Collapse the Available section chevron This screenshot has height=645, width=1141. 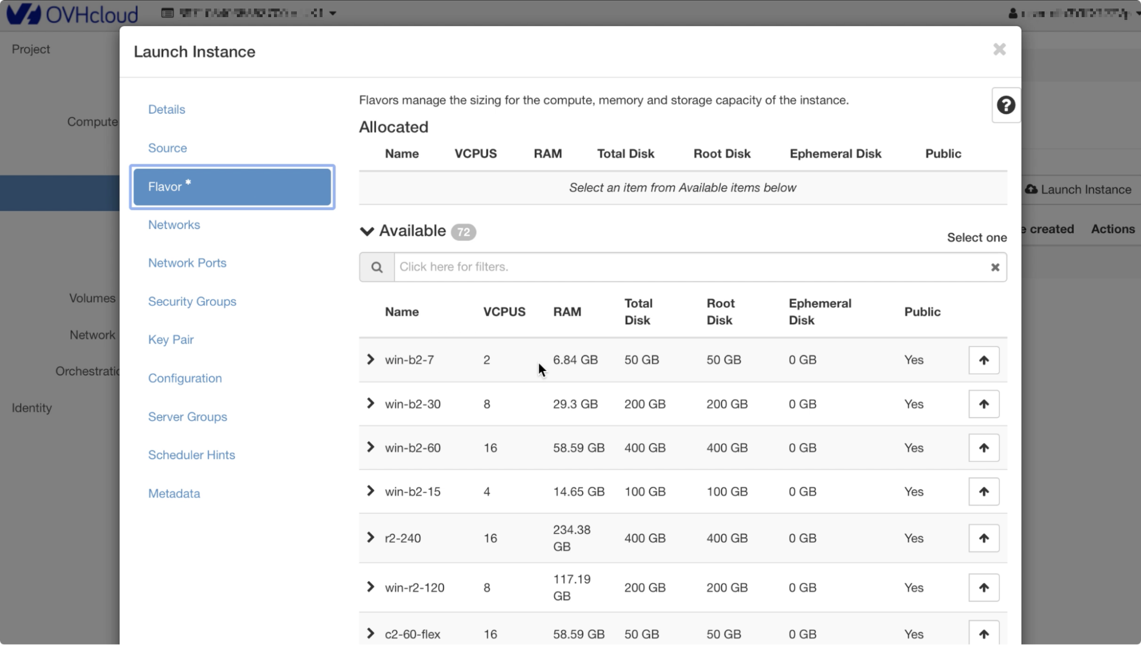(x=367, y=231)
